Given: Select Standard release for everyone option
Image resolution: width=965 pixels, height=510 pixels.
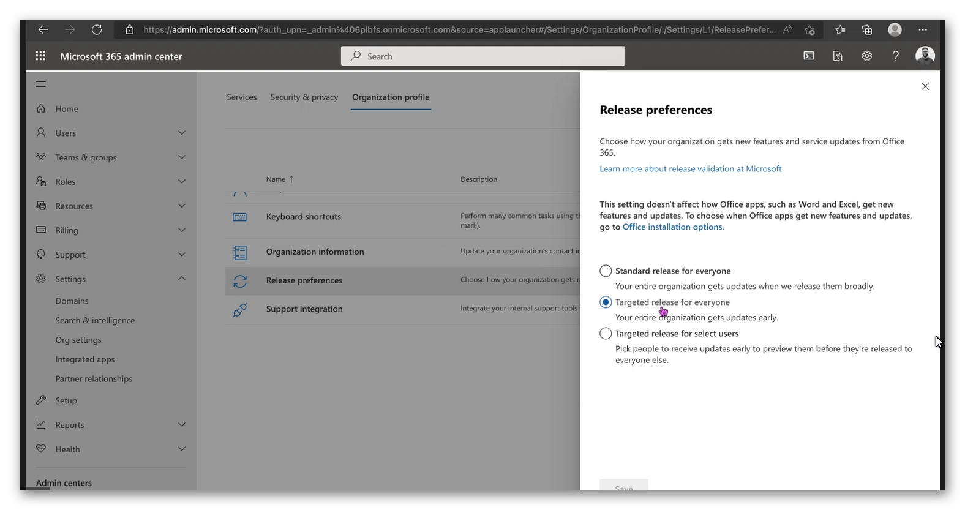Looking at the screenshot, I should pyautogui.click(x=606, y=271).
